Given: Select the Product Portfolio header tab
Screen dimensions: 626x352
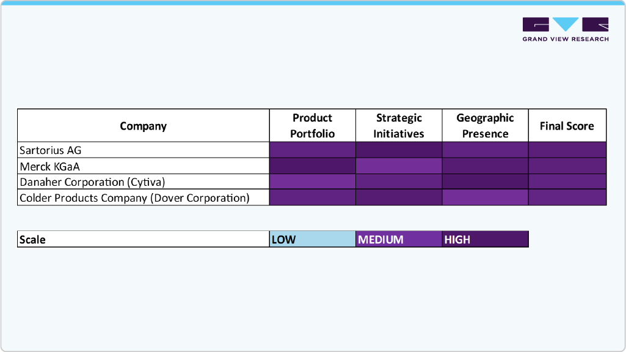Looking at the screenshot, I should coord(312,125).
